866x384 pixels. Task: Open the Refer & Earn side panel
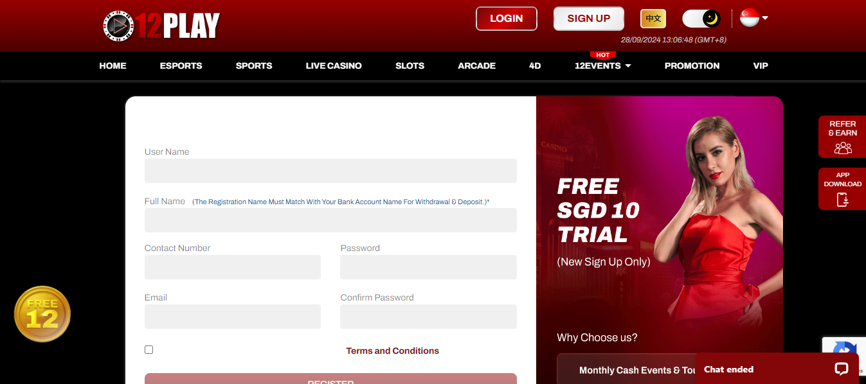tap(842, 137)
